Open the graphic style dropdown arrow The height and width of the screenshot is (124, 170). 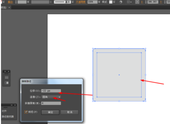click(x=114, y=2)
